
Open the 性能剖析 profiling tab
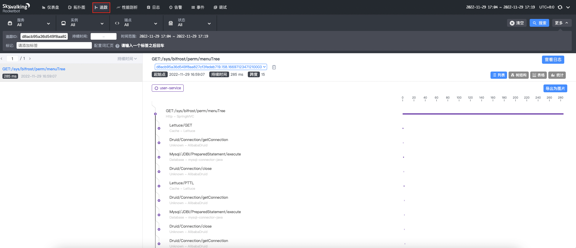point(127,7)
